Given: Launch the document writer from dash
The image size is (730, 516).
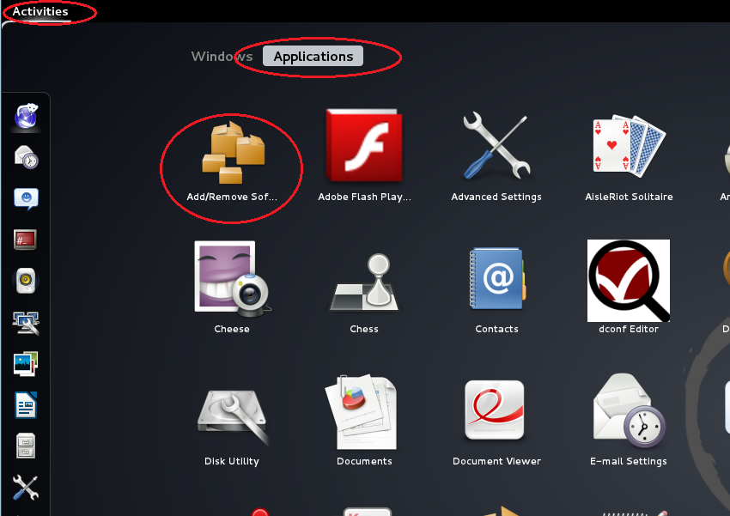Looking at the screenshot, I should [26, 404].
